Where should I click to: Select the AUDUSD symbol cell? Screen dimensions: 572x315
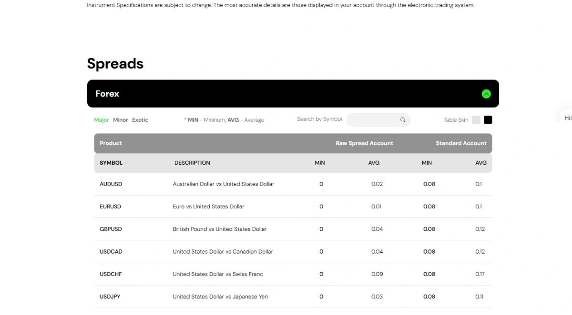click(x=111, y=184)
